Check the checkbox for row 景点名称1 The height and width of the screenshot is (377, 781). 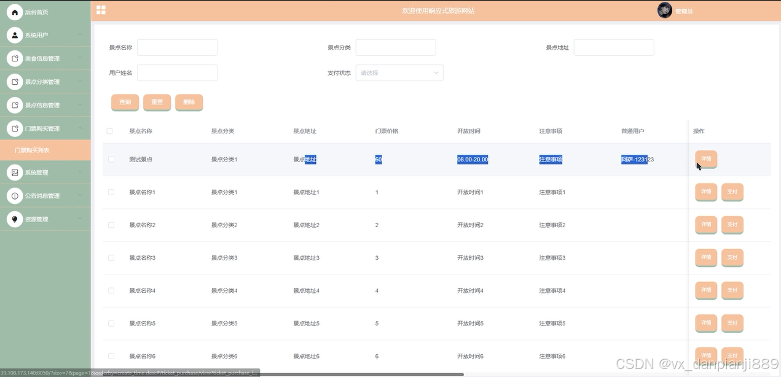(111, 192)
